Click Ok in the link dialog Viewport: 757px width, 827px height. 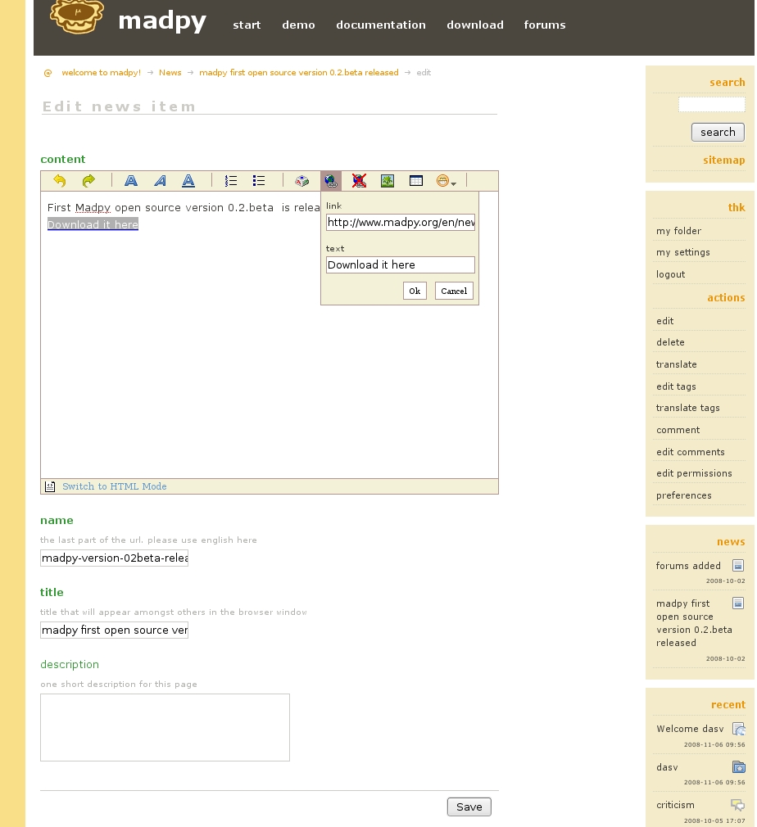415,291
